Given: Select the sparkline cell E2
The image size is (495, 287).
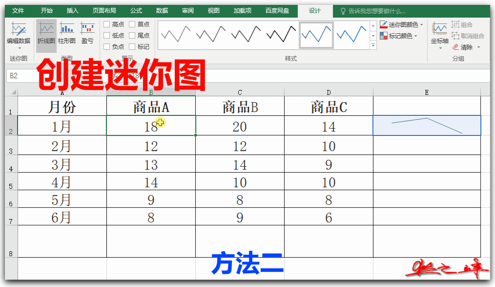Looking at the screenshot, I should (x=427, y=126).
